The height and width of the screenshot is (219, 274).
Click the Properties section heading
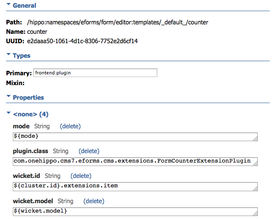click(28, 98)
